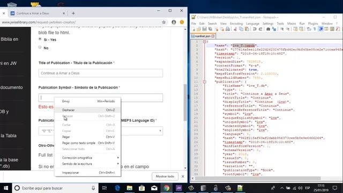This screenshot has width=343, height=193.
Task: Choose 'Pegar como texto simple' menu entry
Action: tap(87, 143)
